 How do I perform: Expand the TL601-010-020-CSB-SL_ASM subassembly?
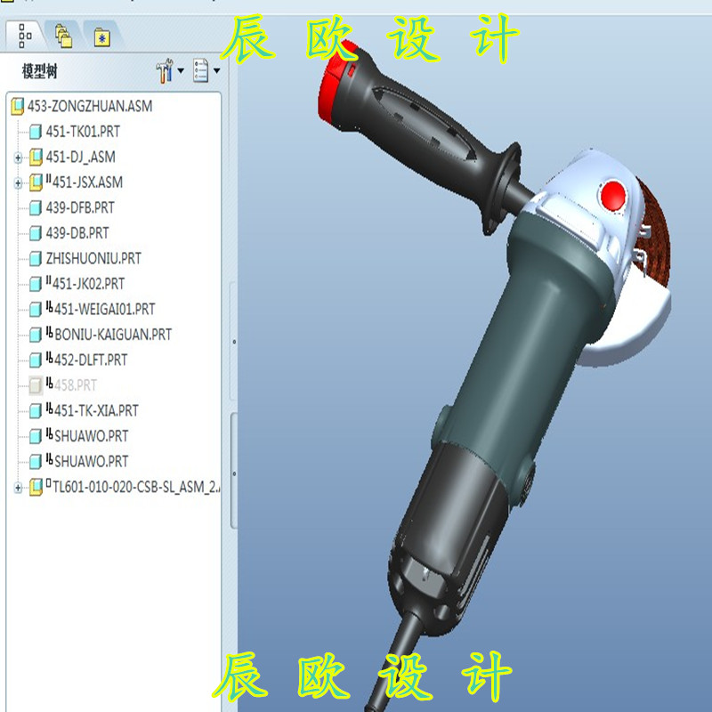(18, 488)
